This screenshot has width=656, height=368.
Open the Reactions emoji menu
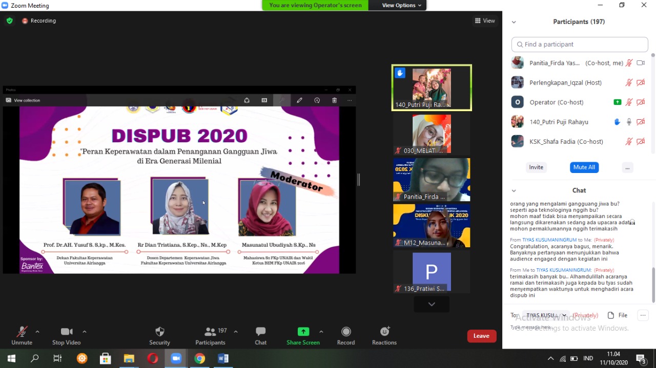(x=384, y=332)
